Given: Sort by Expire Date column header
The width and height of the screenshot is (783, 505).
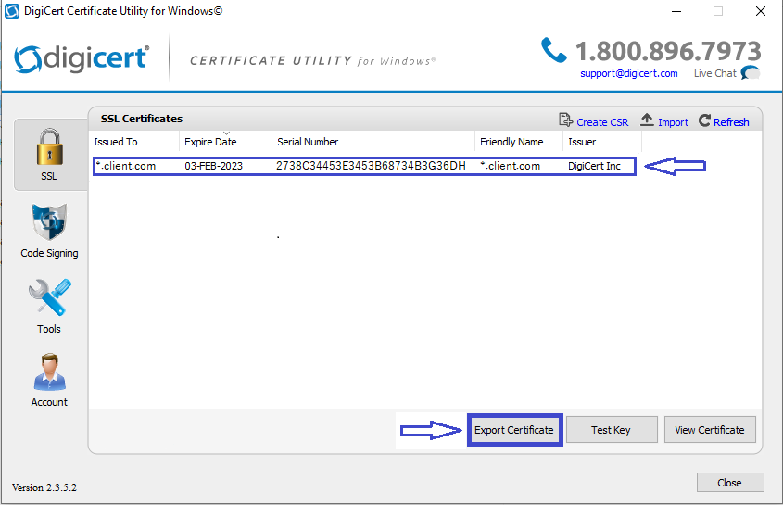Looking at the screenshot, I should (x=225, y=142).
